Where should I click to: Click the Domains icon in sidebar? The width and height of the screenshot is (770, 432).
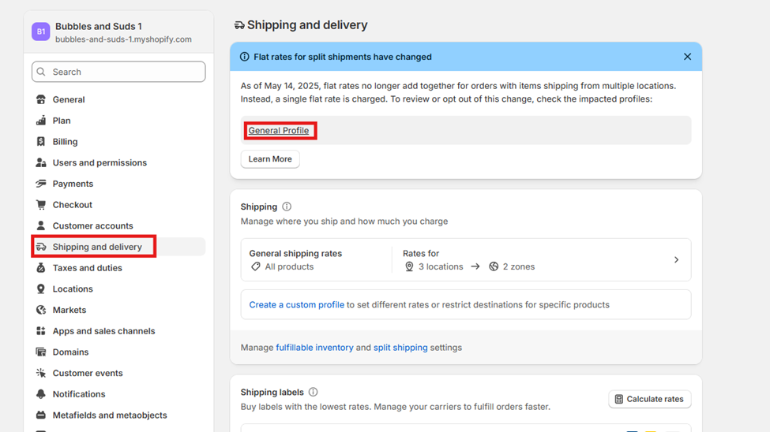tap(41, 352)
